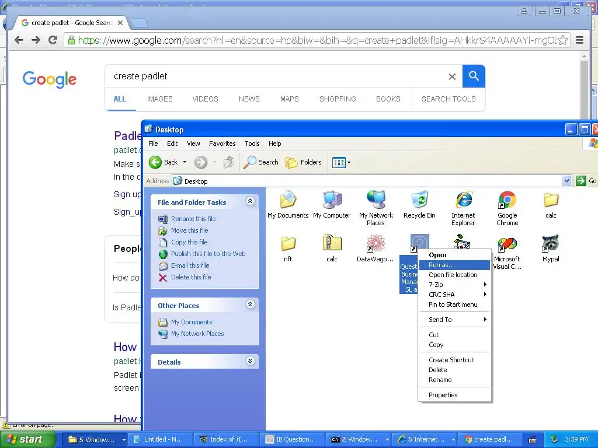Launch Microsoft Visual C... shortcut

click(x=507, y=252)
